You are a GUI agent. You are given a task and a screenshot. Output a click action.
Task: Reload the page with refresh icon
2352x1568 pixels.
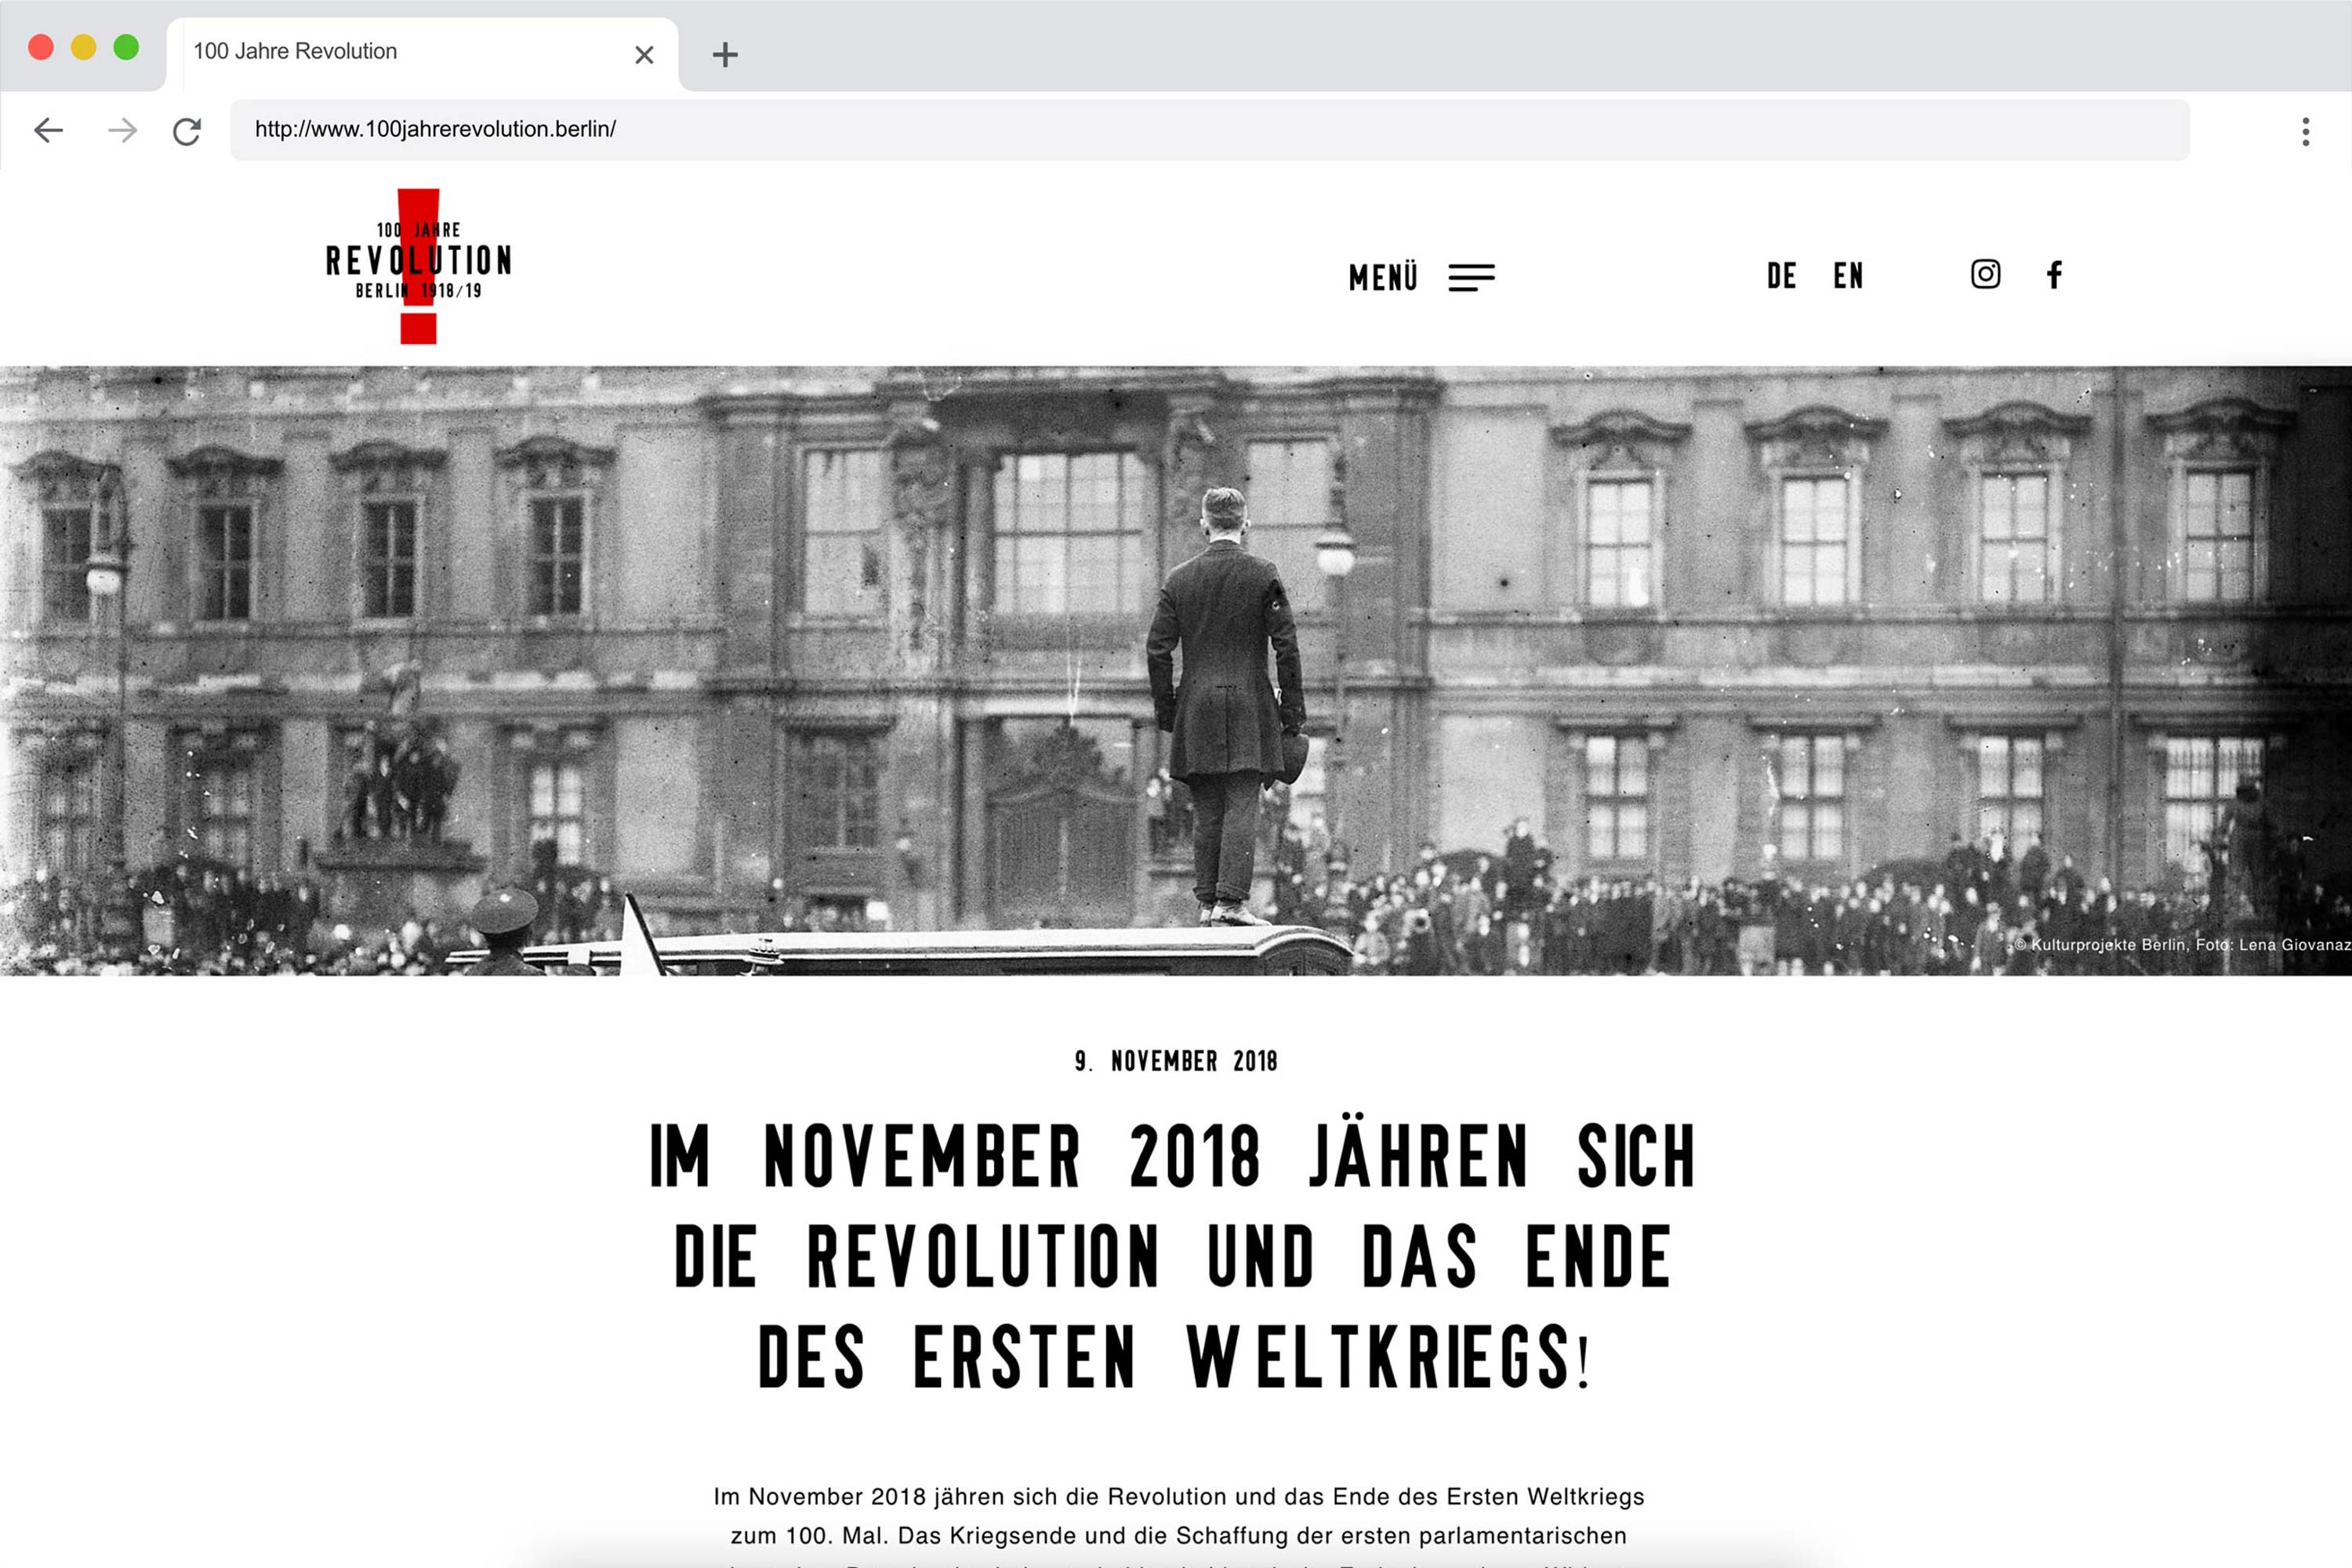[x=187, y=131]
